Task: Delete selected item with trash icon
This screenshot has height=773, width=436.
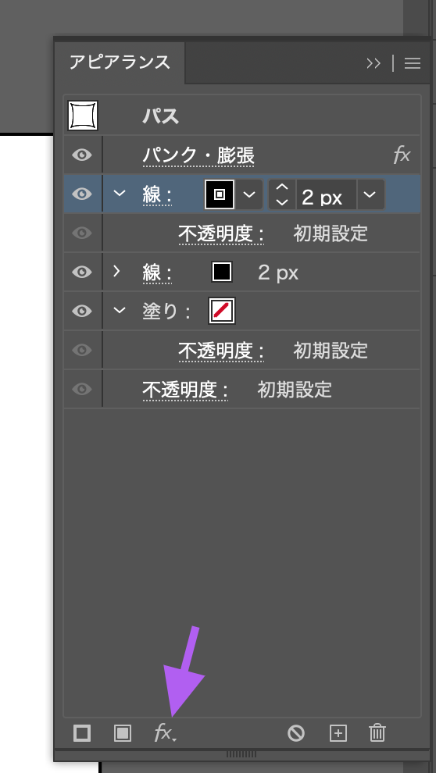Action: click(377, 732)
